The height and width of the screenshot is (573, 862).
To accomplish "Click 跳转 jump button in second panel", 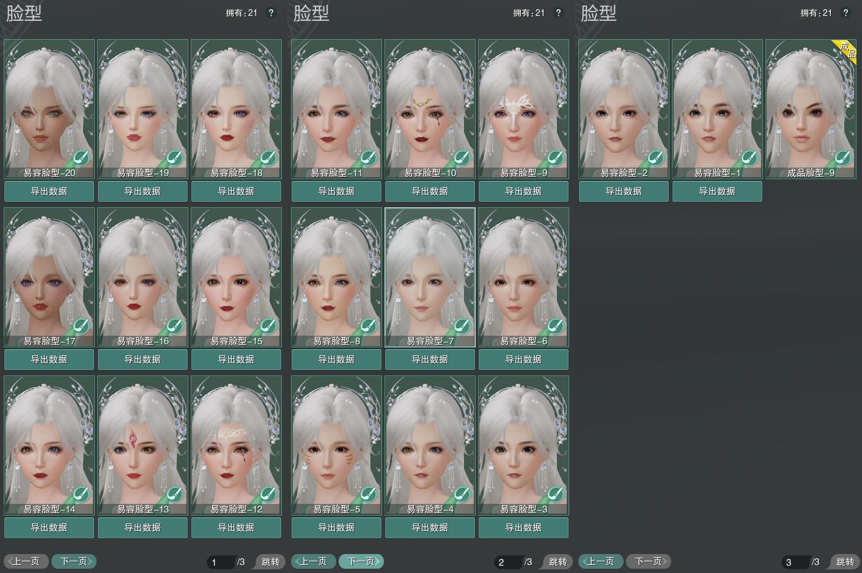I will 557,562.
